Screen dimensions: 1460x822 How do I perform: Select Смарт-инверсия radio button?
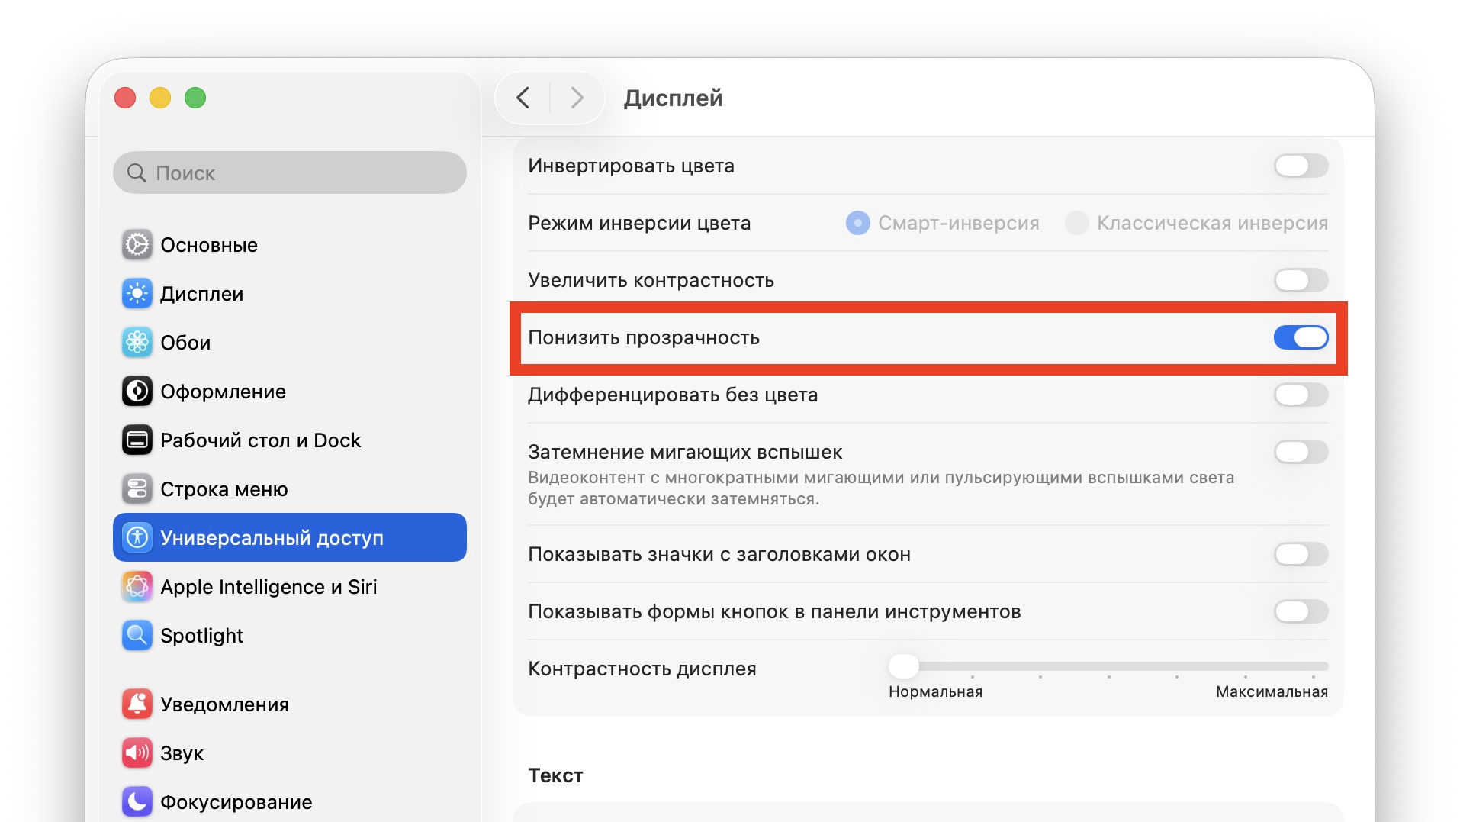point(858,223)
